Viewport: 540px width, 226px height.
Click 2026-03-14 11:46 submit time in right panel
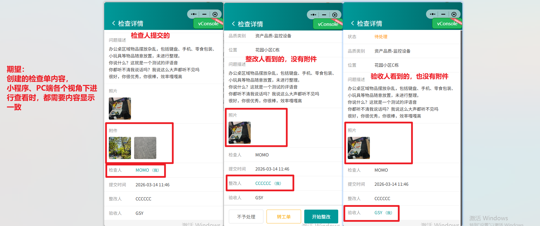point(391,184)
